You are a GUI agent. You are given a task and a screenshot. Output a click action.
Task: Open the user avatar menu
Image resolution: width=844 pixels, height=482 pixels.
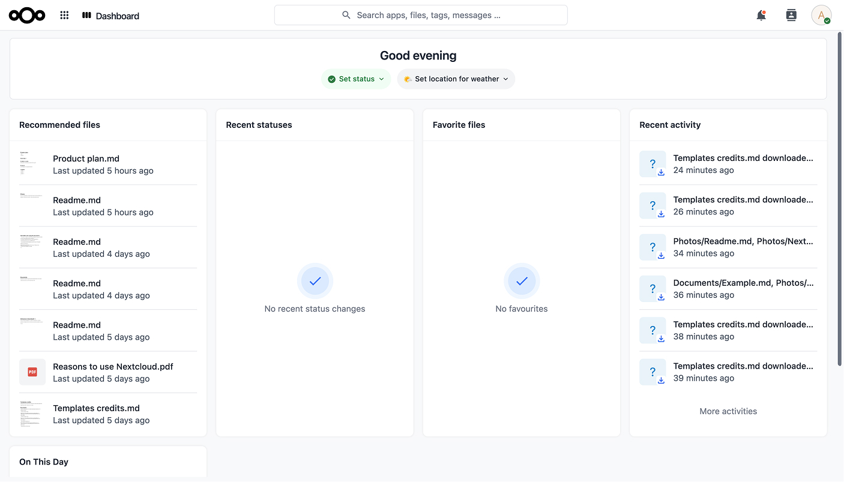(x=821, y=16)
